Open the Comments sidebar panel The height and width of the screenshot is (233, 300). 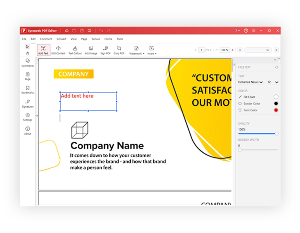coord(28,63)
